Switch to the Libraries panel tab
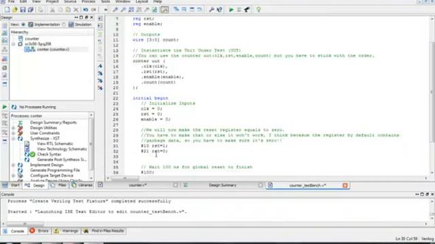435x244 pixels. pos(82,185)
